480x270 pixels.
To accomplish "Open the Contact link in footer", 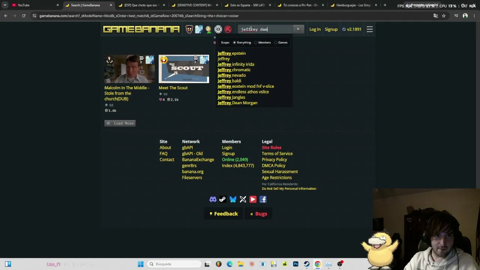I will 167,160.
